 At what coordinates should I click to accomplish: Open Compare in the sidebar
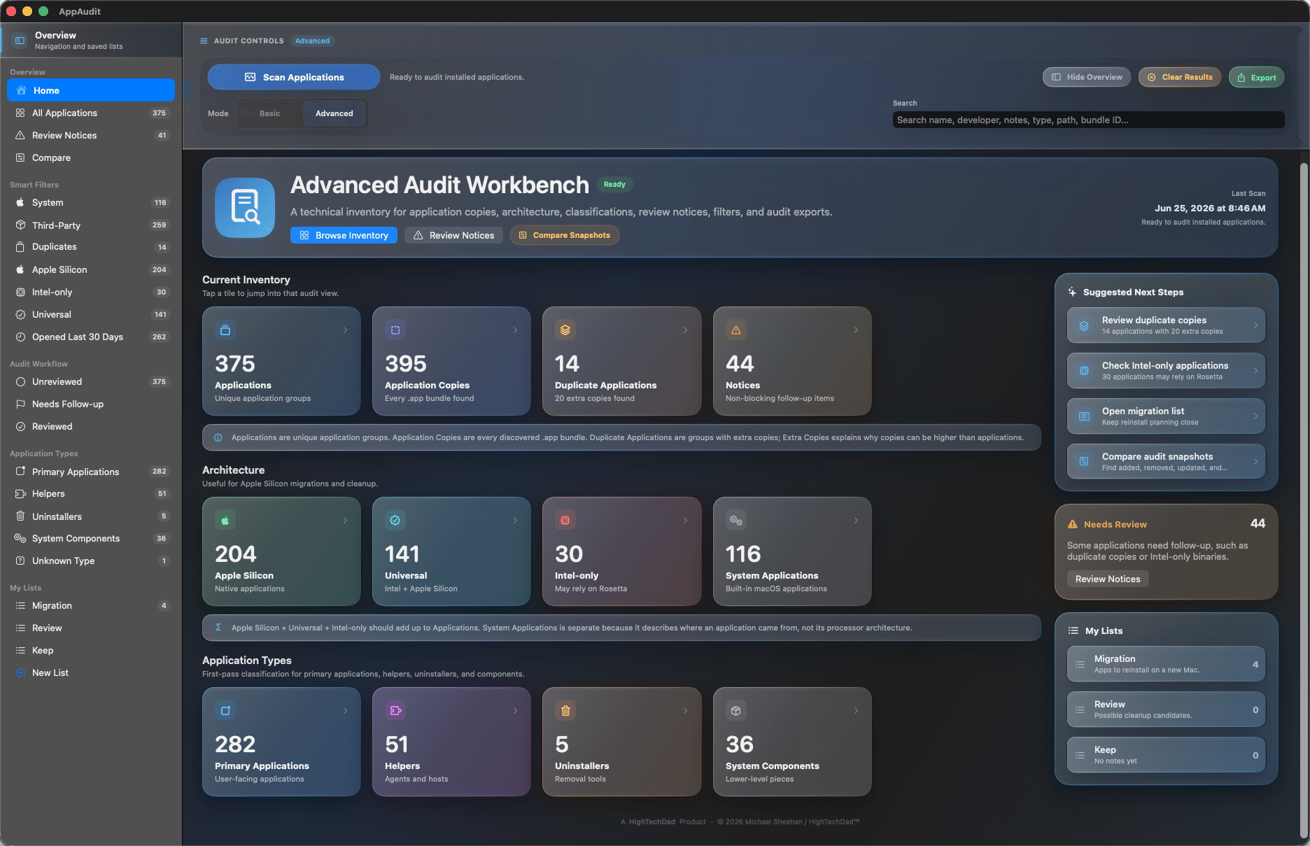[91, 157]
